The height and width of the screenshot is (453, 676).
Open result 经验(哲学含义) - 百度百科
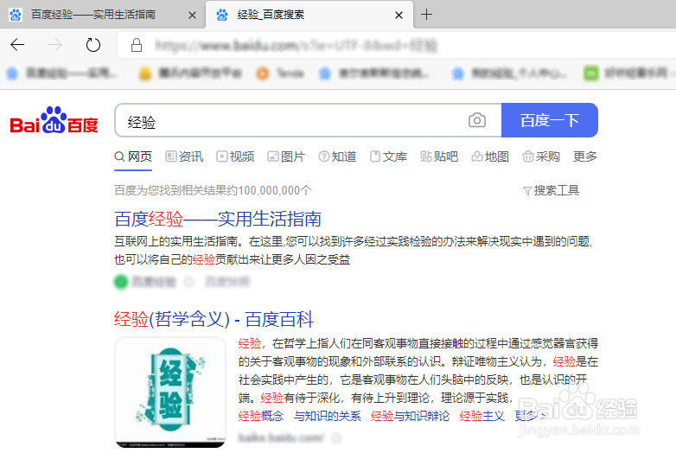tap(214, 319)
